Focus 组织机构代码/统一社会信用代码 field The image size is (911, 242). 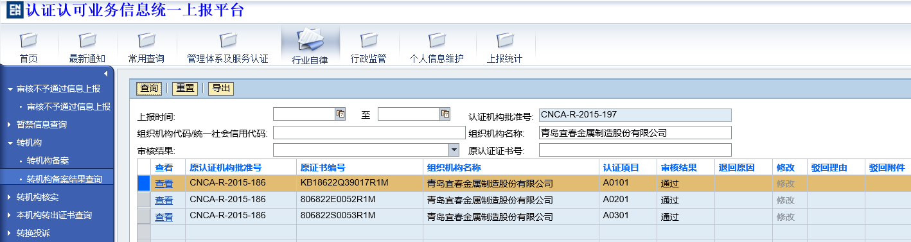369,133
